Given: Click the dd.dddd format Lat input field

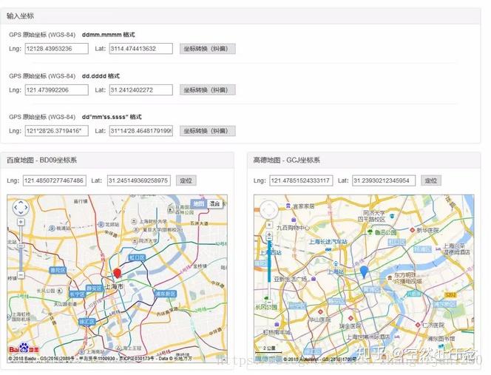Looking at the screenshot, I should (x=141, y=90).
